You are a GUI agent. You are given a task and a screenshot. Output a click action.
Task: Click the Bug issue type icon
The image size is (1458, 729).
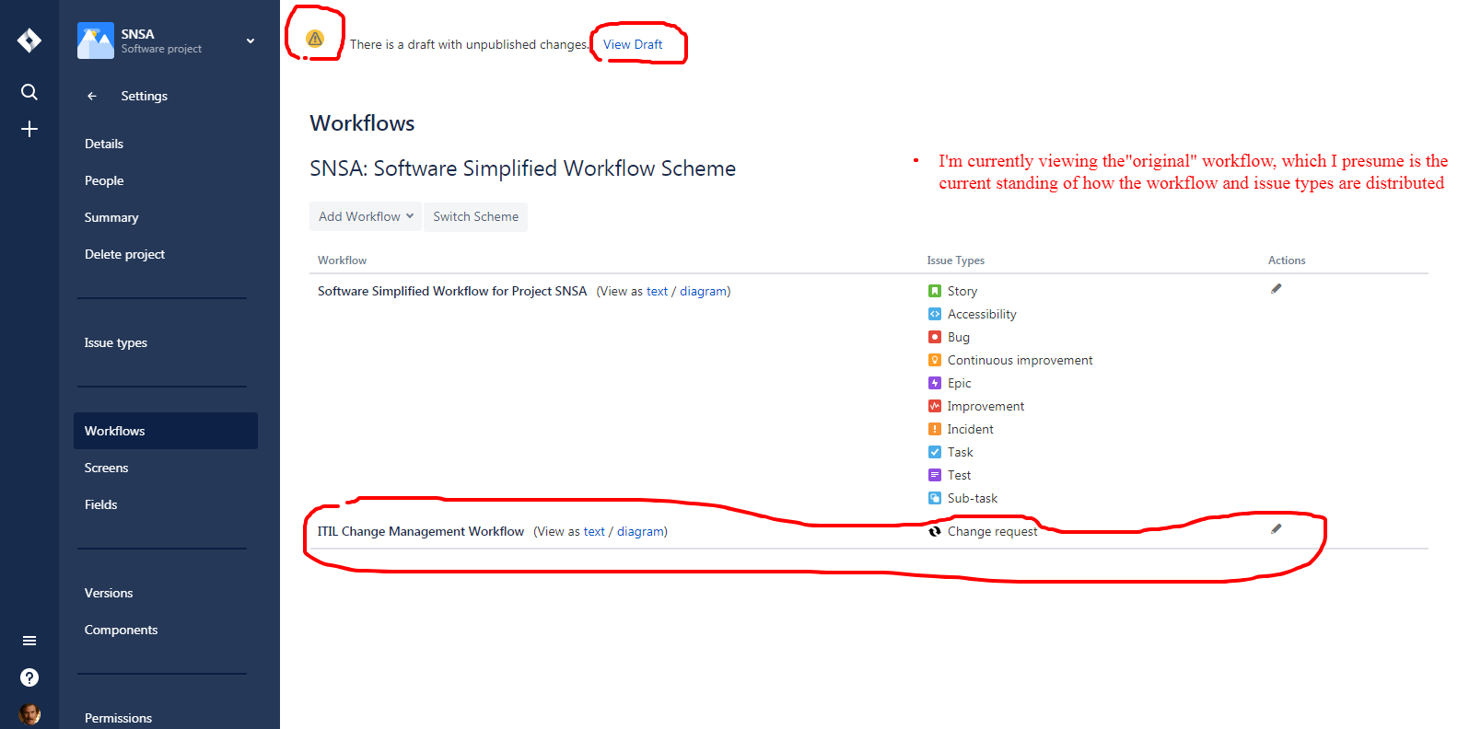point(935,337)
